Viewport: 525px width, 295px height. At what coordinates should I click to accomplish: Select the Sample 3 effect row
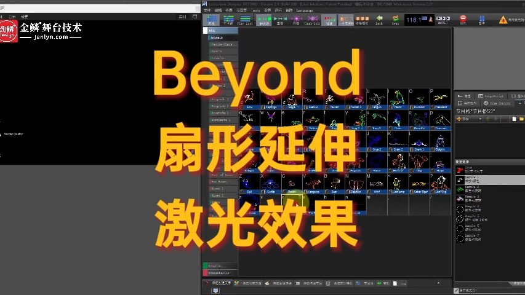[x=490, y=199]
